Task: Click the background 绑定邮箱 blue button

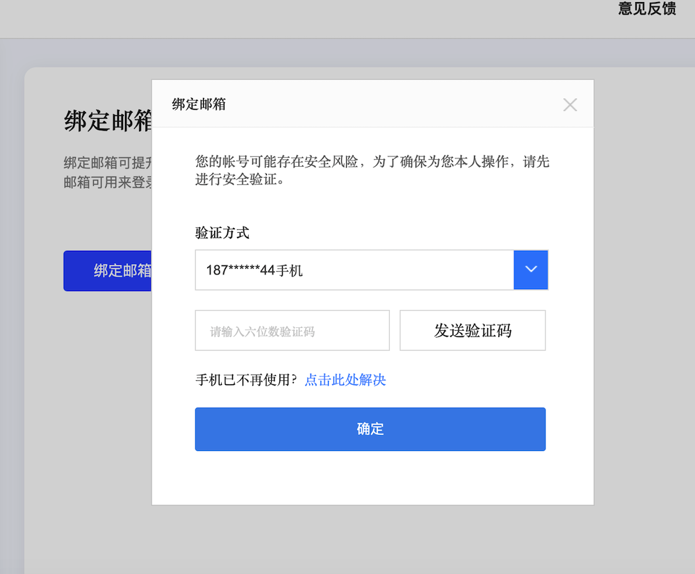Action: (x=108, y=271)
